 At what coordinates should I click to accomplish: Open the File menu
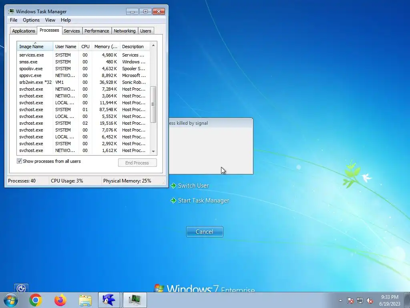(x=14, y=20)
